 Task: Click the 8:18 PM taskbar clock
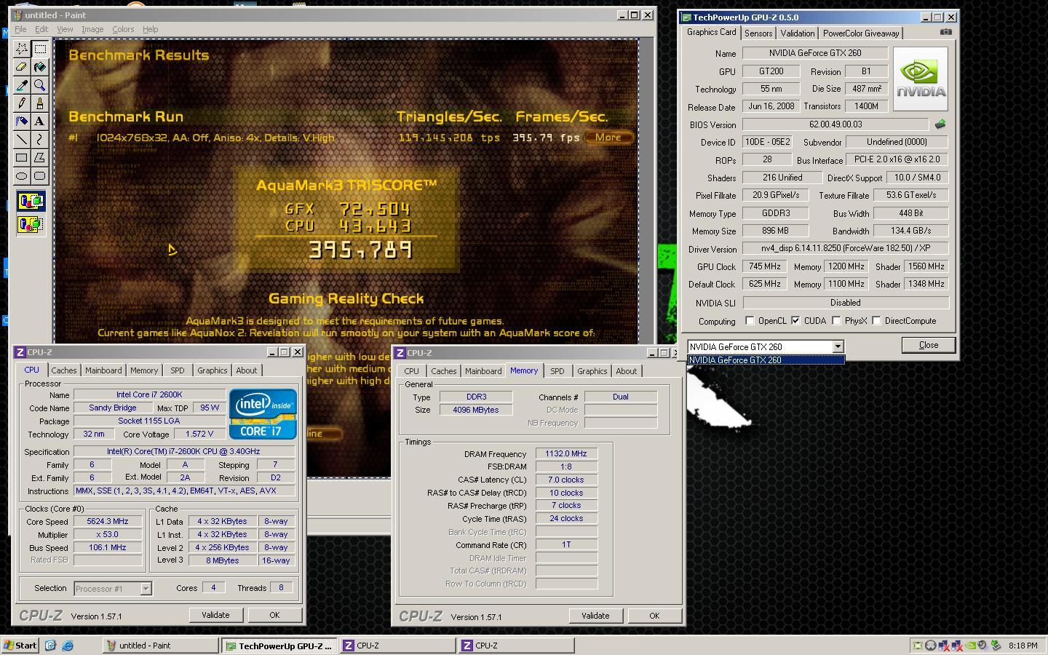[x=1023, y=646]
